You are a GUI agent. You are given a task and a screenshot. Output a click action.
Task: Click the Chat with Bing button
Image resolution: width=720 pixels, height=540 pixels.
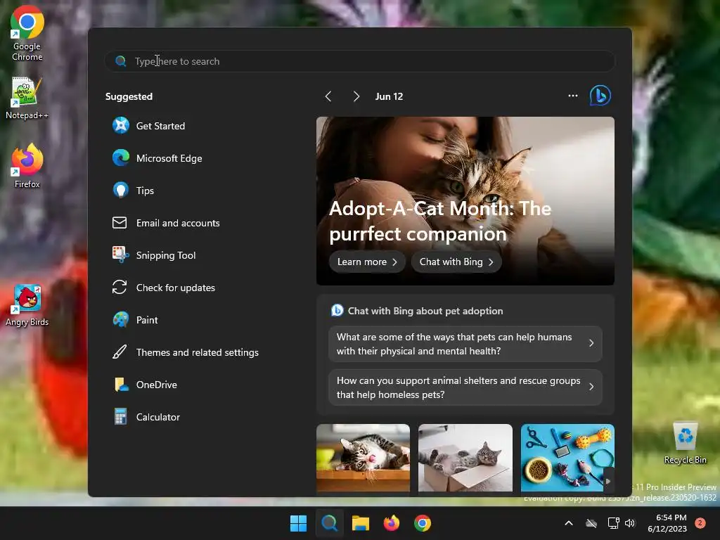[456, 262]
